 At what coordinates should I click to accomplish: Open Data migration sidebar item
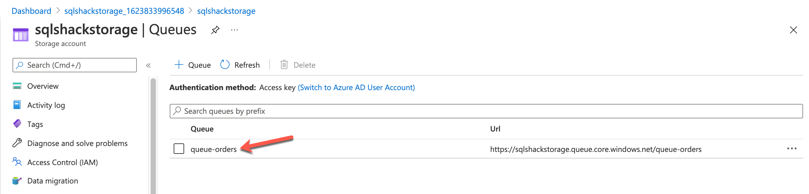coord(53,181)
